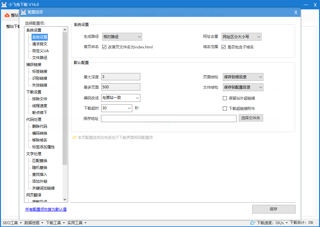Click the 选择文件夹 button
320x227 pixels.
(251, 118)
